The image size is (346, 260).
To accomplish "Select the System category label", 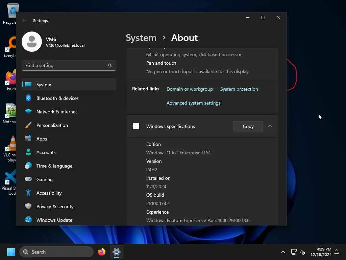I will (44, 84).
